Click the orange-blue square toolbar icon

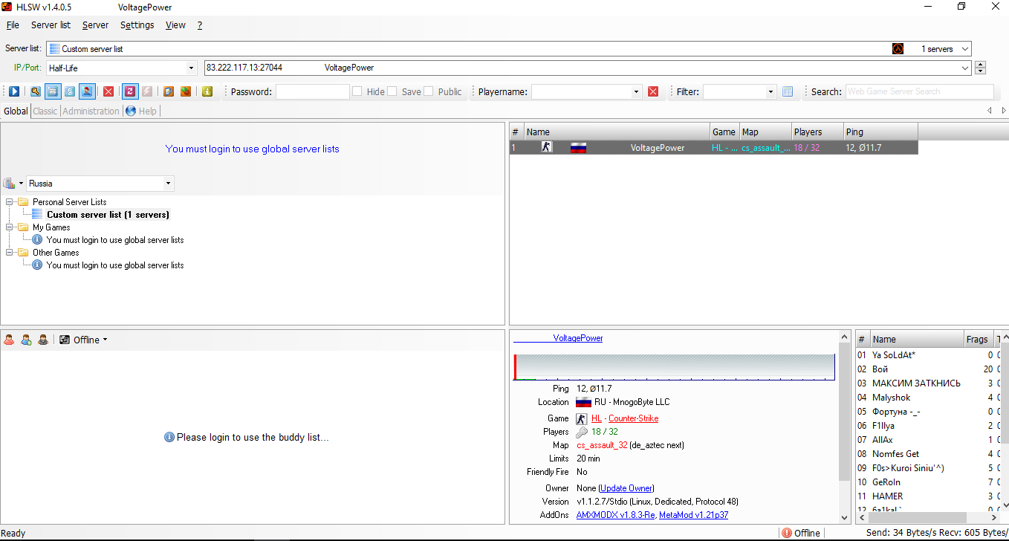click(169, 91)
